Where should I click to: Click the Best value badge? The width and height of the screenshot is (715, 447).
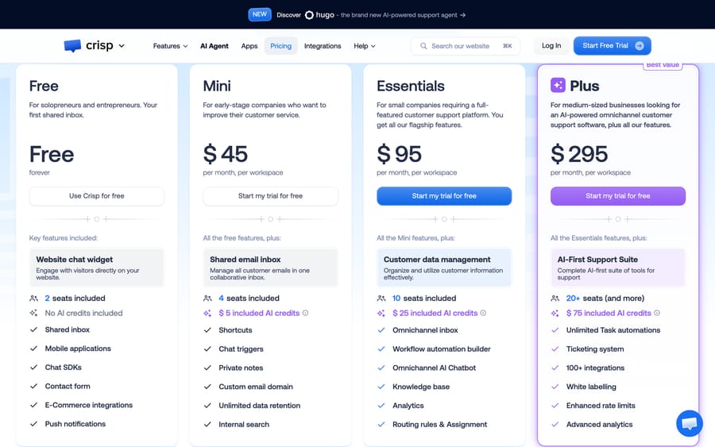click(x=663, y=65)
